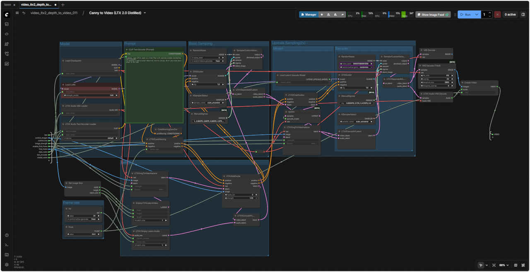Toggle link visibility icon at bottom right

[x=523, y=265]
